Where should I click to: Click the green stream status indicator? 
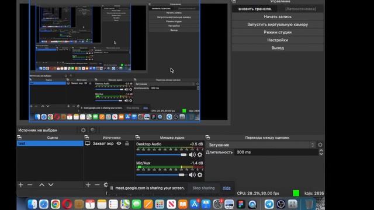(x=296, y=193)
